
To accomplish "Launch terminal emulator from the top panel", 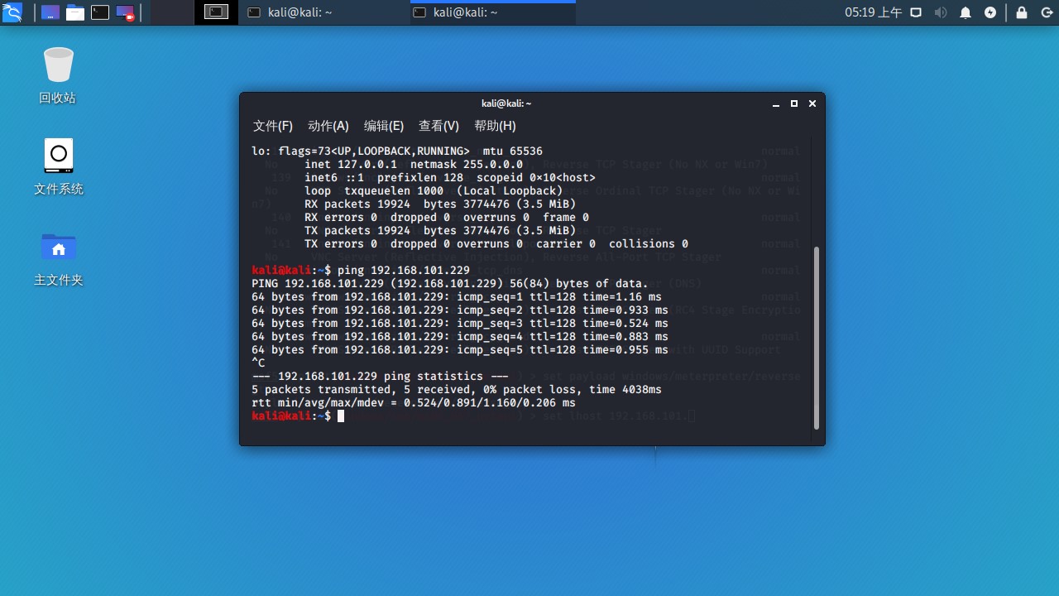I will pyautogui.click(x=100, y=12).
